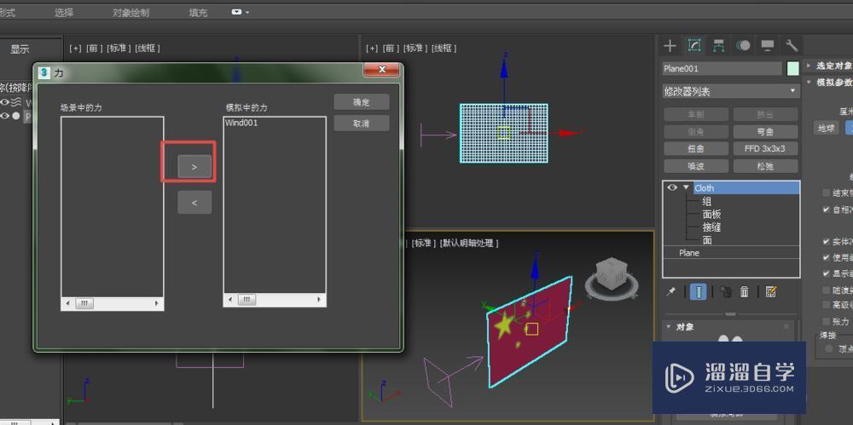The image size is (853, 425).
Task: Click the < remove force button
Action: point(194,202)
